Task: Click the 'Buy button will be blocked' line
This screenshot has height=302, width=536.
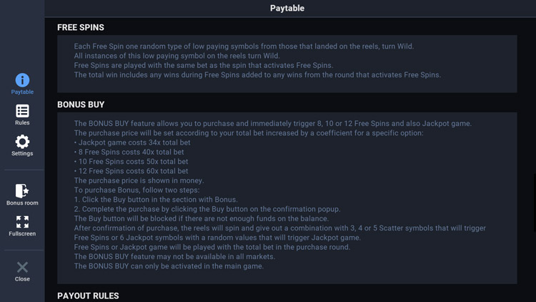Action: pos(201,219)
